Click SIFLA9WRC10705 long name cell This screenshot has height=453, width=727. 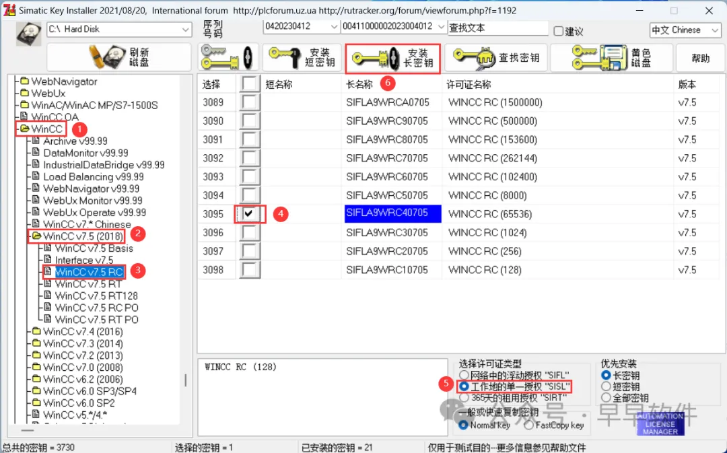[x=387, y=270]
